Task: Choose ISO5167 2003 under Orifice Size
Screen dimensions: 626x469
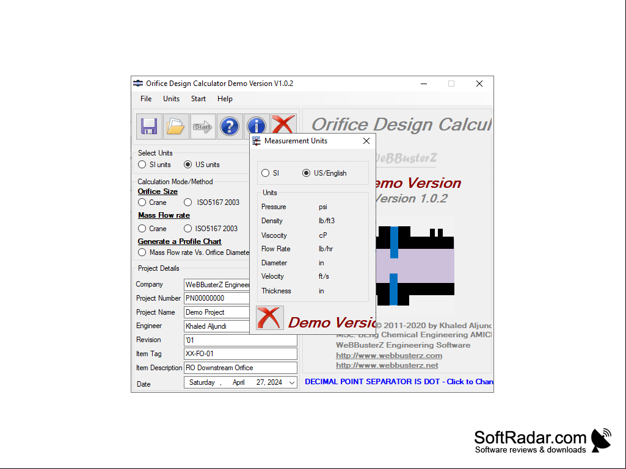Action: [187, 202]
